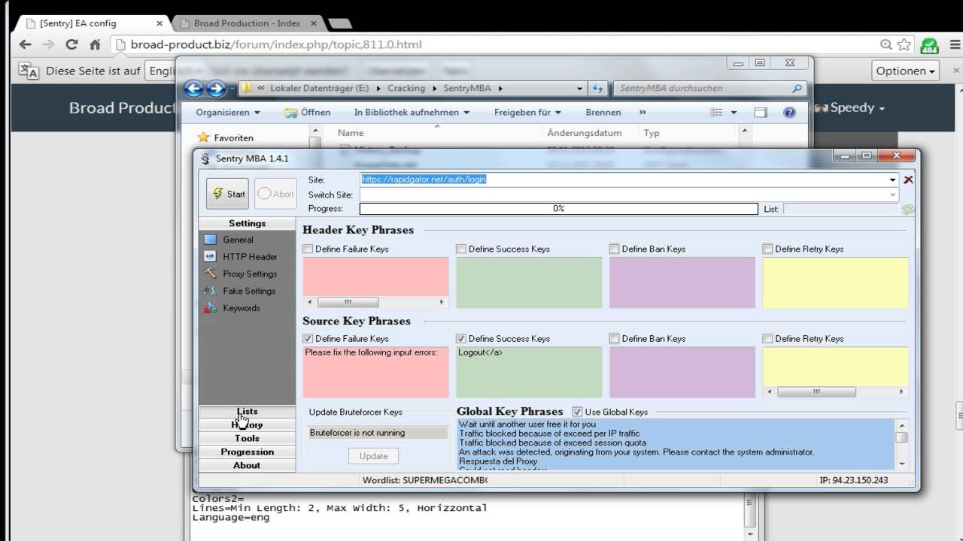Click Chrome reload page icon
This screenshot has height=541, width=963.
pyautogui.click(x=71, y=44)
